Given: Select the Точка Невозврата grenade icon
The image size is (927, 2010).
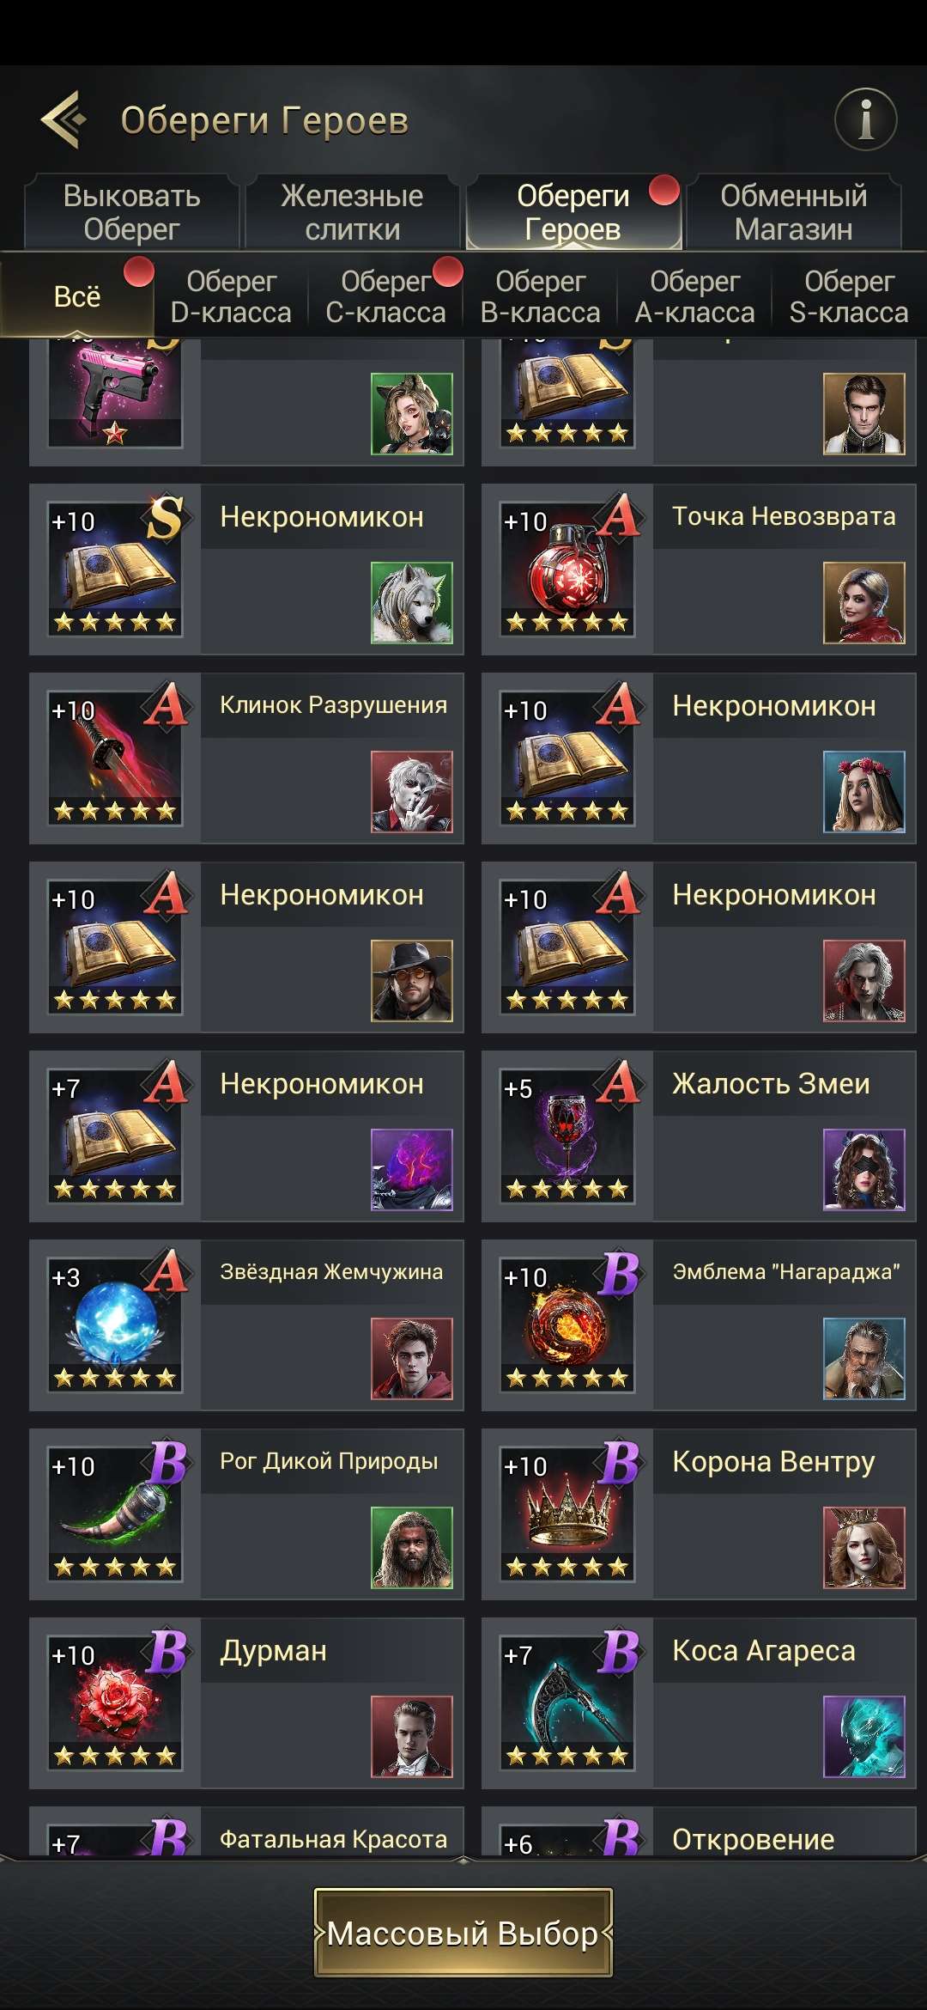Looking at the screenshot, I should point(568,569).
